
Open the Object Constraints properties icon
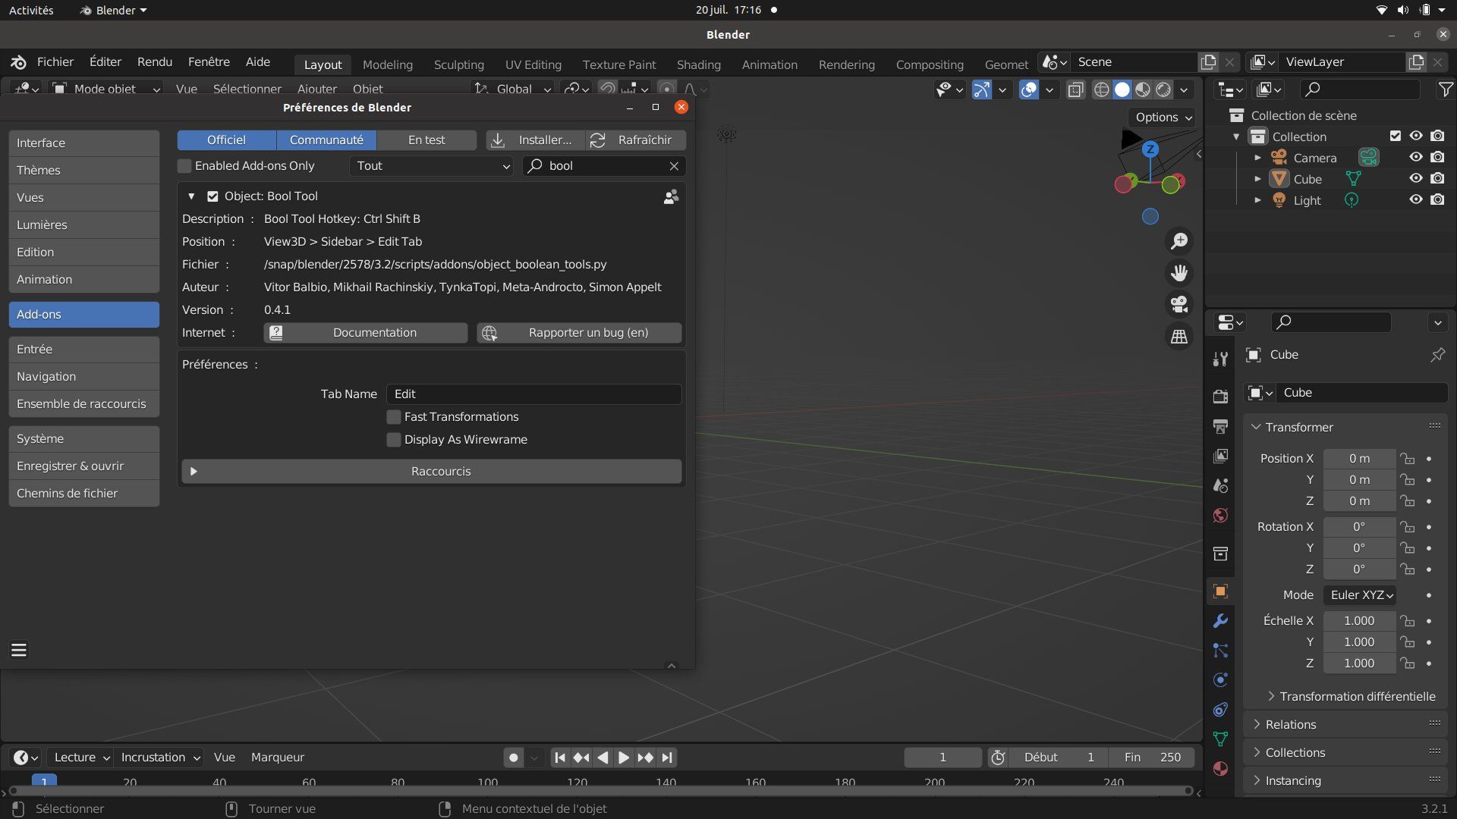point(1220,709)
